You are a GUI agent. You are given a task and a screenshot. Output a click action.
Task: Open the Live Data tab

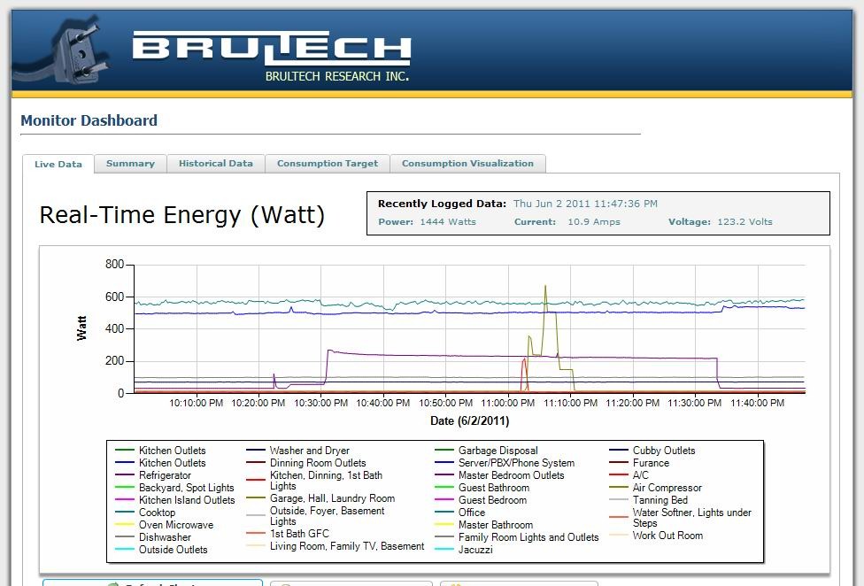(58, 164)
